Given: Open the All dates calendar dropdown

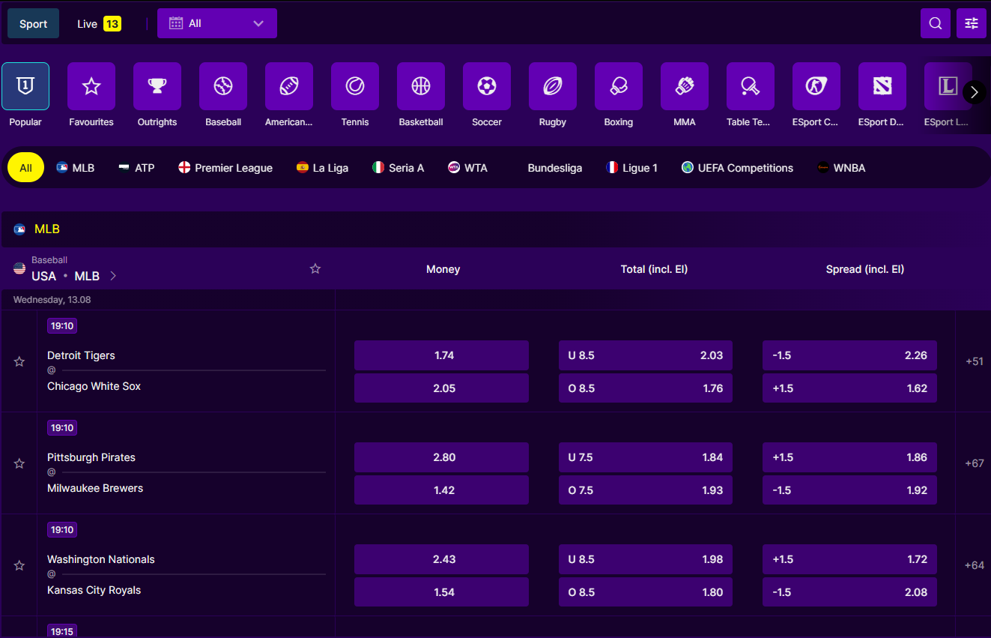Looking at the screenshot, I should [217, 23].
